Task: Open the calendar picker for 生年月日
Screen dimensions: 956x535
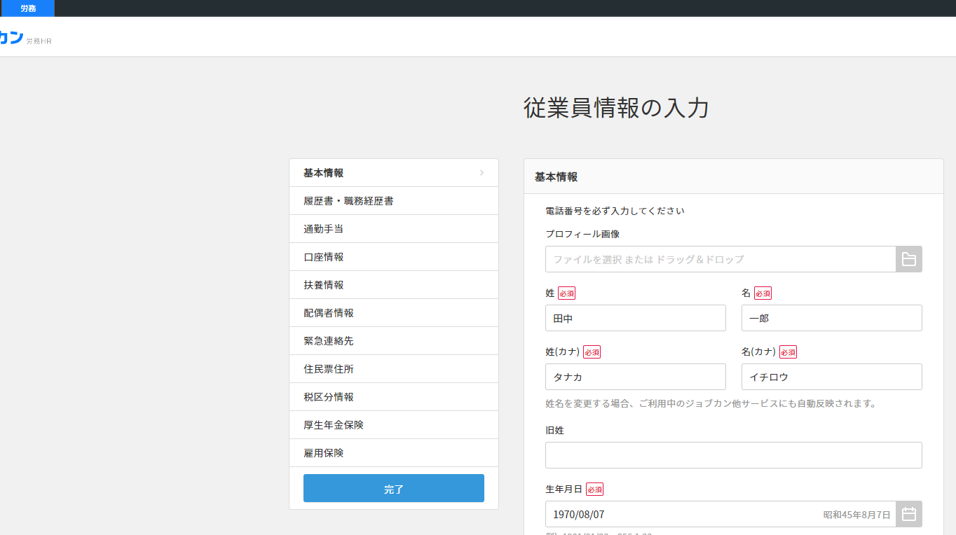Action: pos(908,514)
